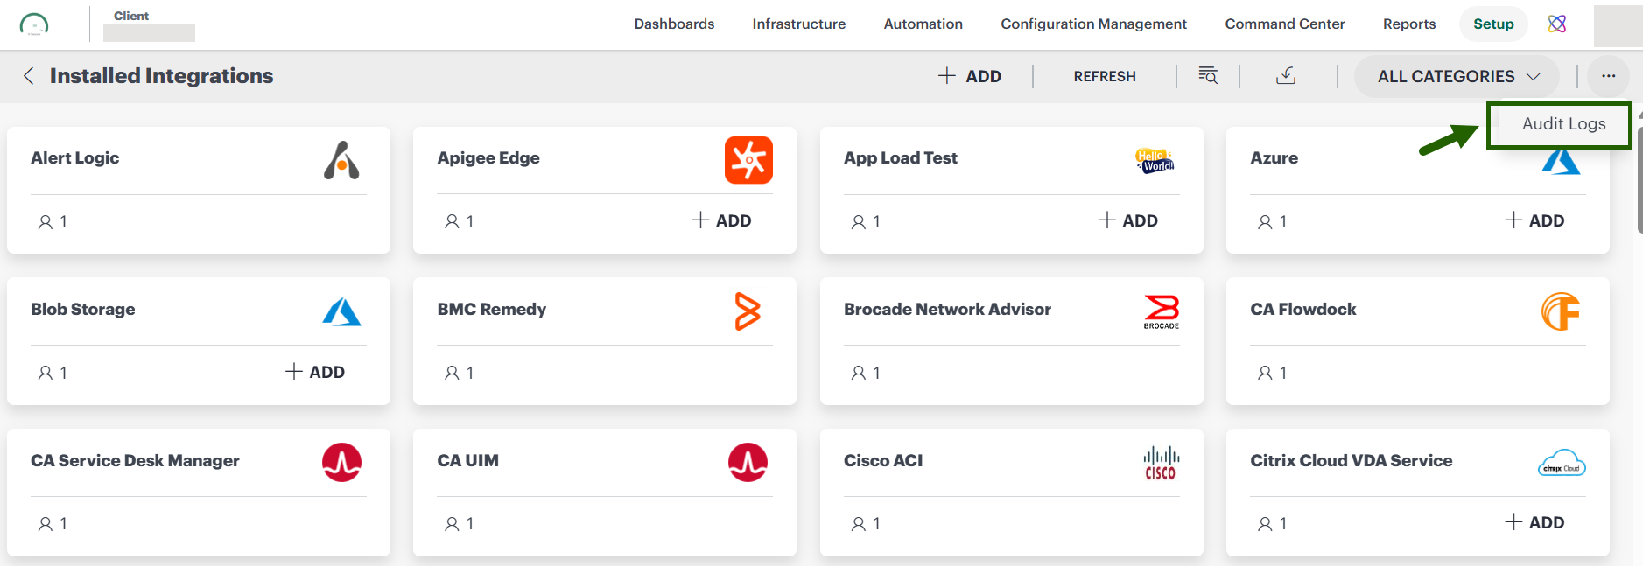Viewport: 1643px width, 566px height.
Task: Click the toolbar ADD button
Action: coord(970,76)
